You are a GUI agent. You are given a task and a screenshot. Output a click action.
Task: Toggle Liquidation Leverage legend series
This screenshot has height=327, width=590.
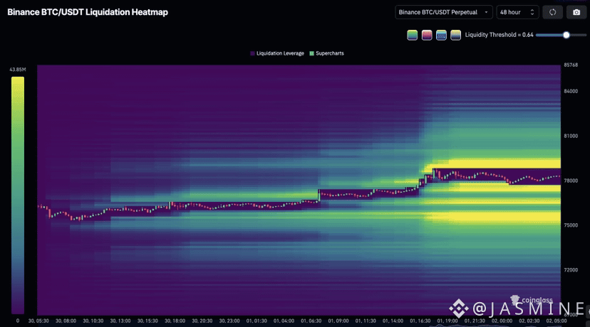click(277, 53)
